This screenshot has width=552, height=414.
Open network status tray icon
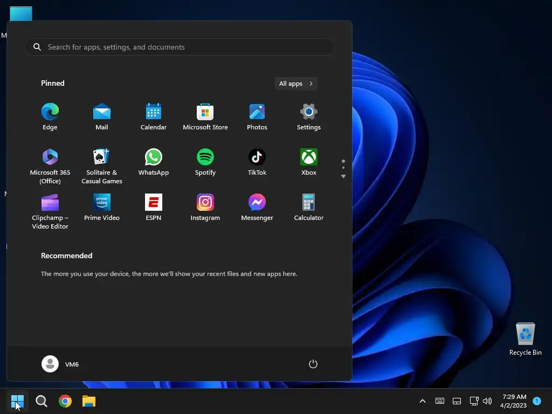(474, 401)
